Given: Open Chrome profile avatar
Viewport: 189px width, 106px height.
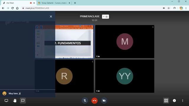Looking at the screenshot, I should [x=181, y=8].
